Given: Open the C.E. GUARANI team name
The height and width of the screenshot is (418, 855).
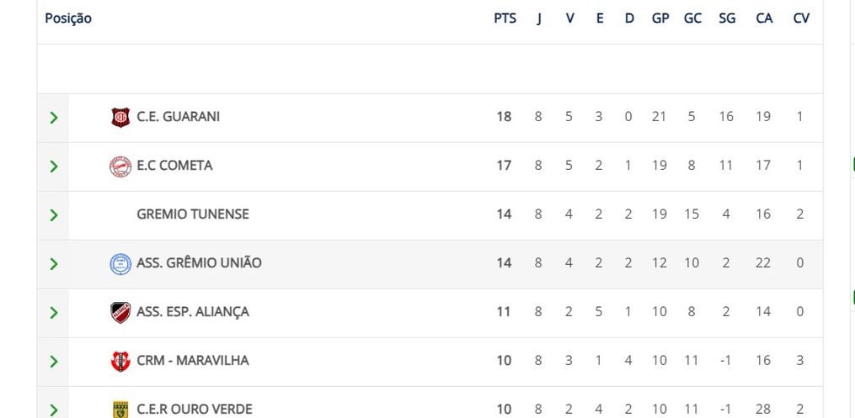Looking at the screenshot, I should [178, 117].
